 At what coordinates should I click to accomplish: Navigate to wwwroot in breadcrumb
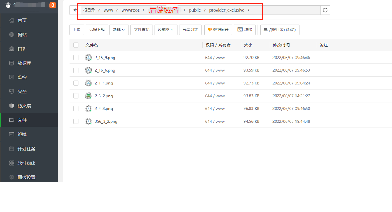pyautogui.click(x=130, y=10)
